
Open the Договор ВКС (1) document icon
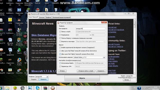(10, 42)
